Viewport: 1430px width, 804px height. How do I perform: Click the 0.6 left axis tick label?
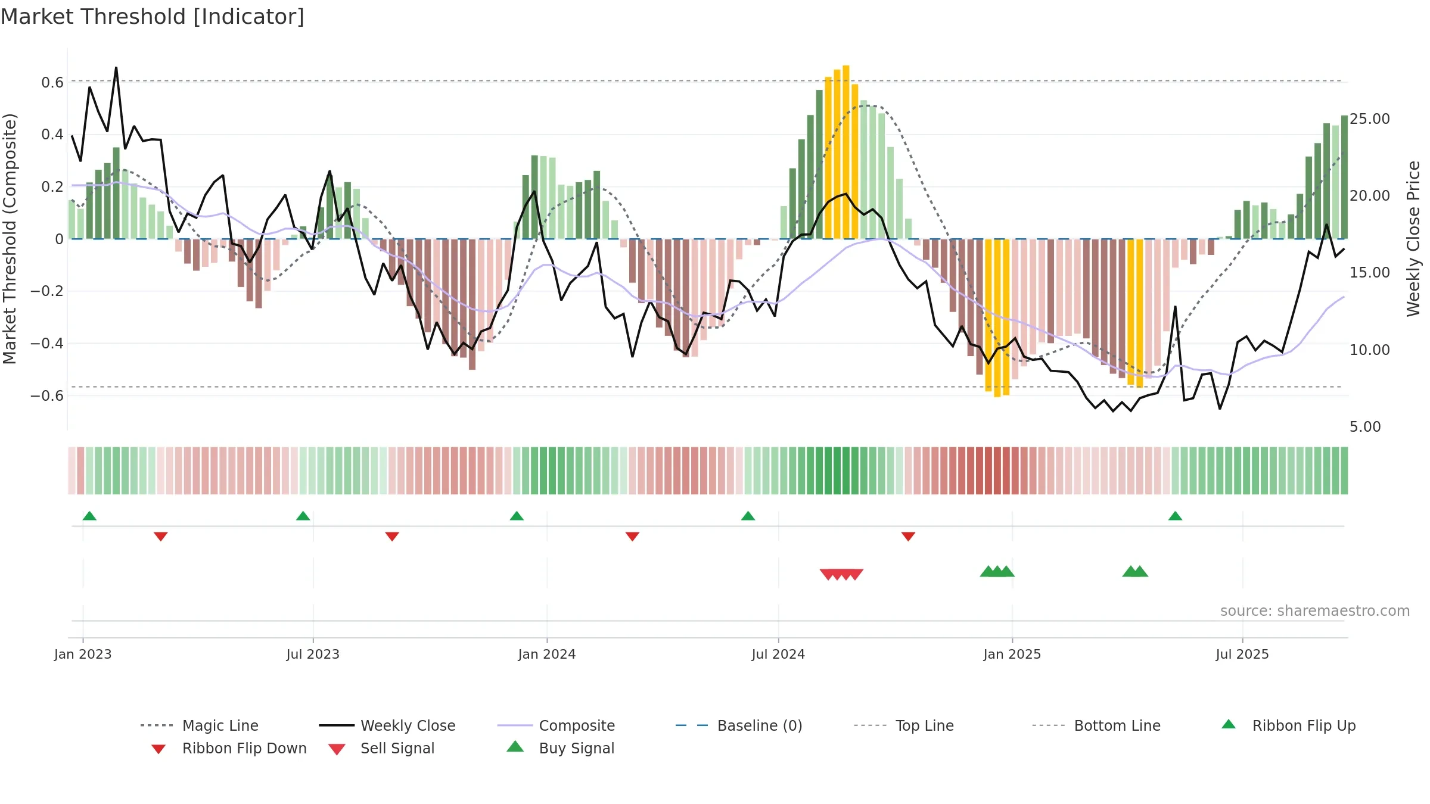pyautogui.click(x=52, y=82)
